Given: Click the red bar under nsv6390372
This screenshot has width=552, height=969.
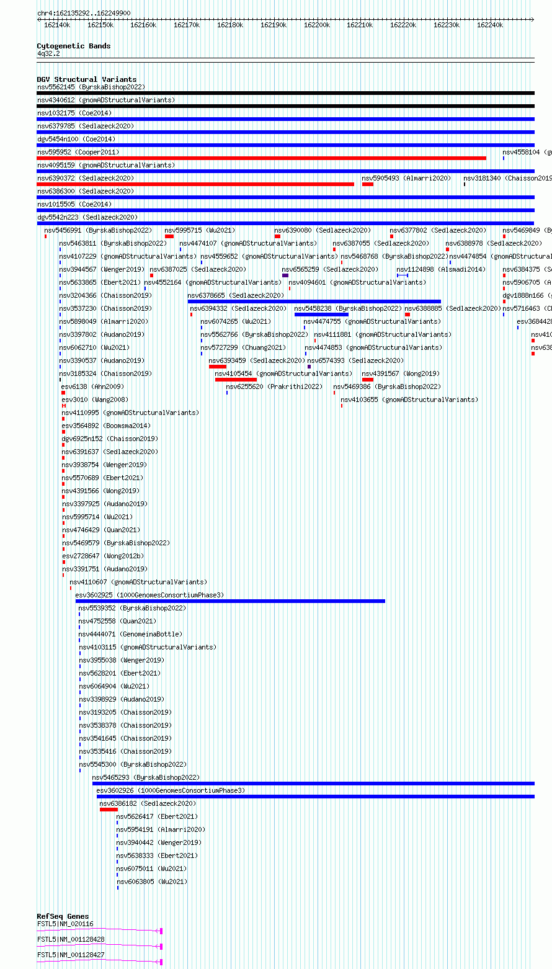Looking at the screenshot, I should click(195, 184).
